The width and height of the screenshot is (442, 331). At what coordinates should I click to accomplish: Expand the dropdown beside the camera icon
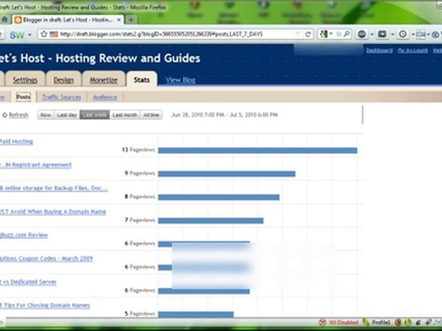pos(392,34)
